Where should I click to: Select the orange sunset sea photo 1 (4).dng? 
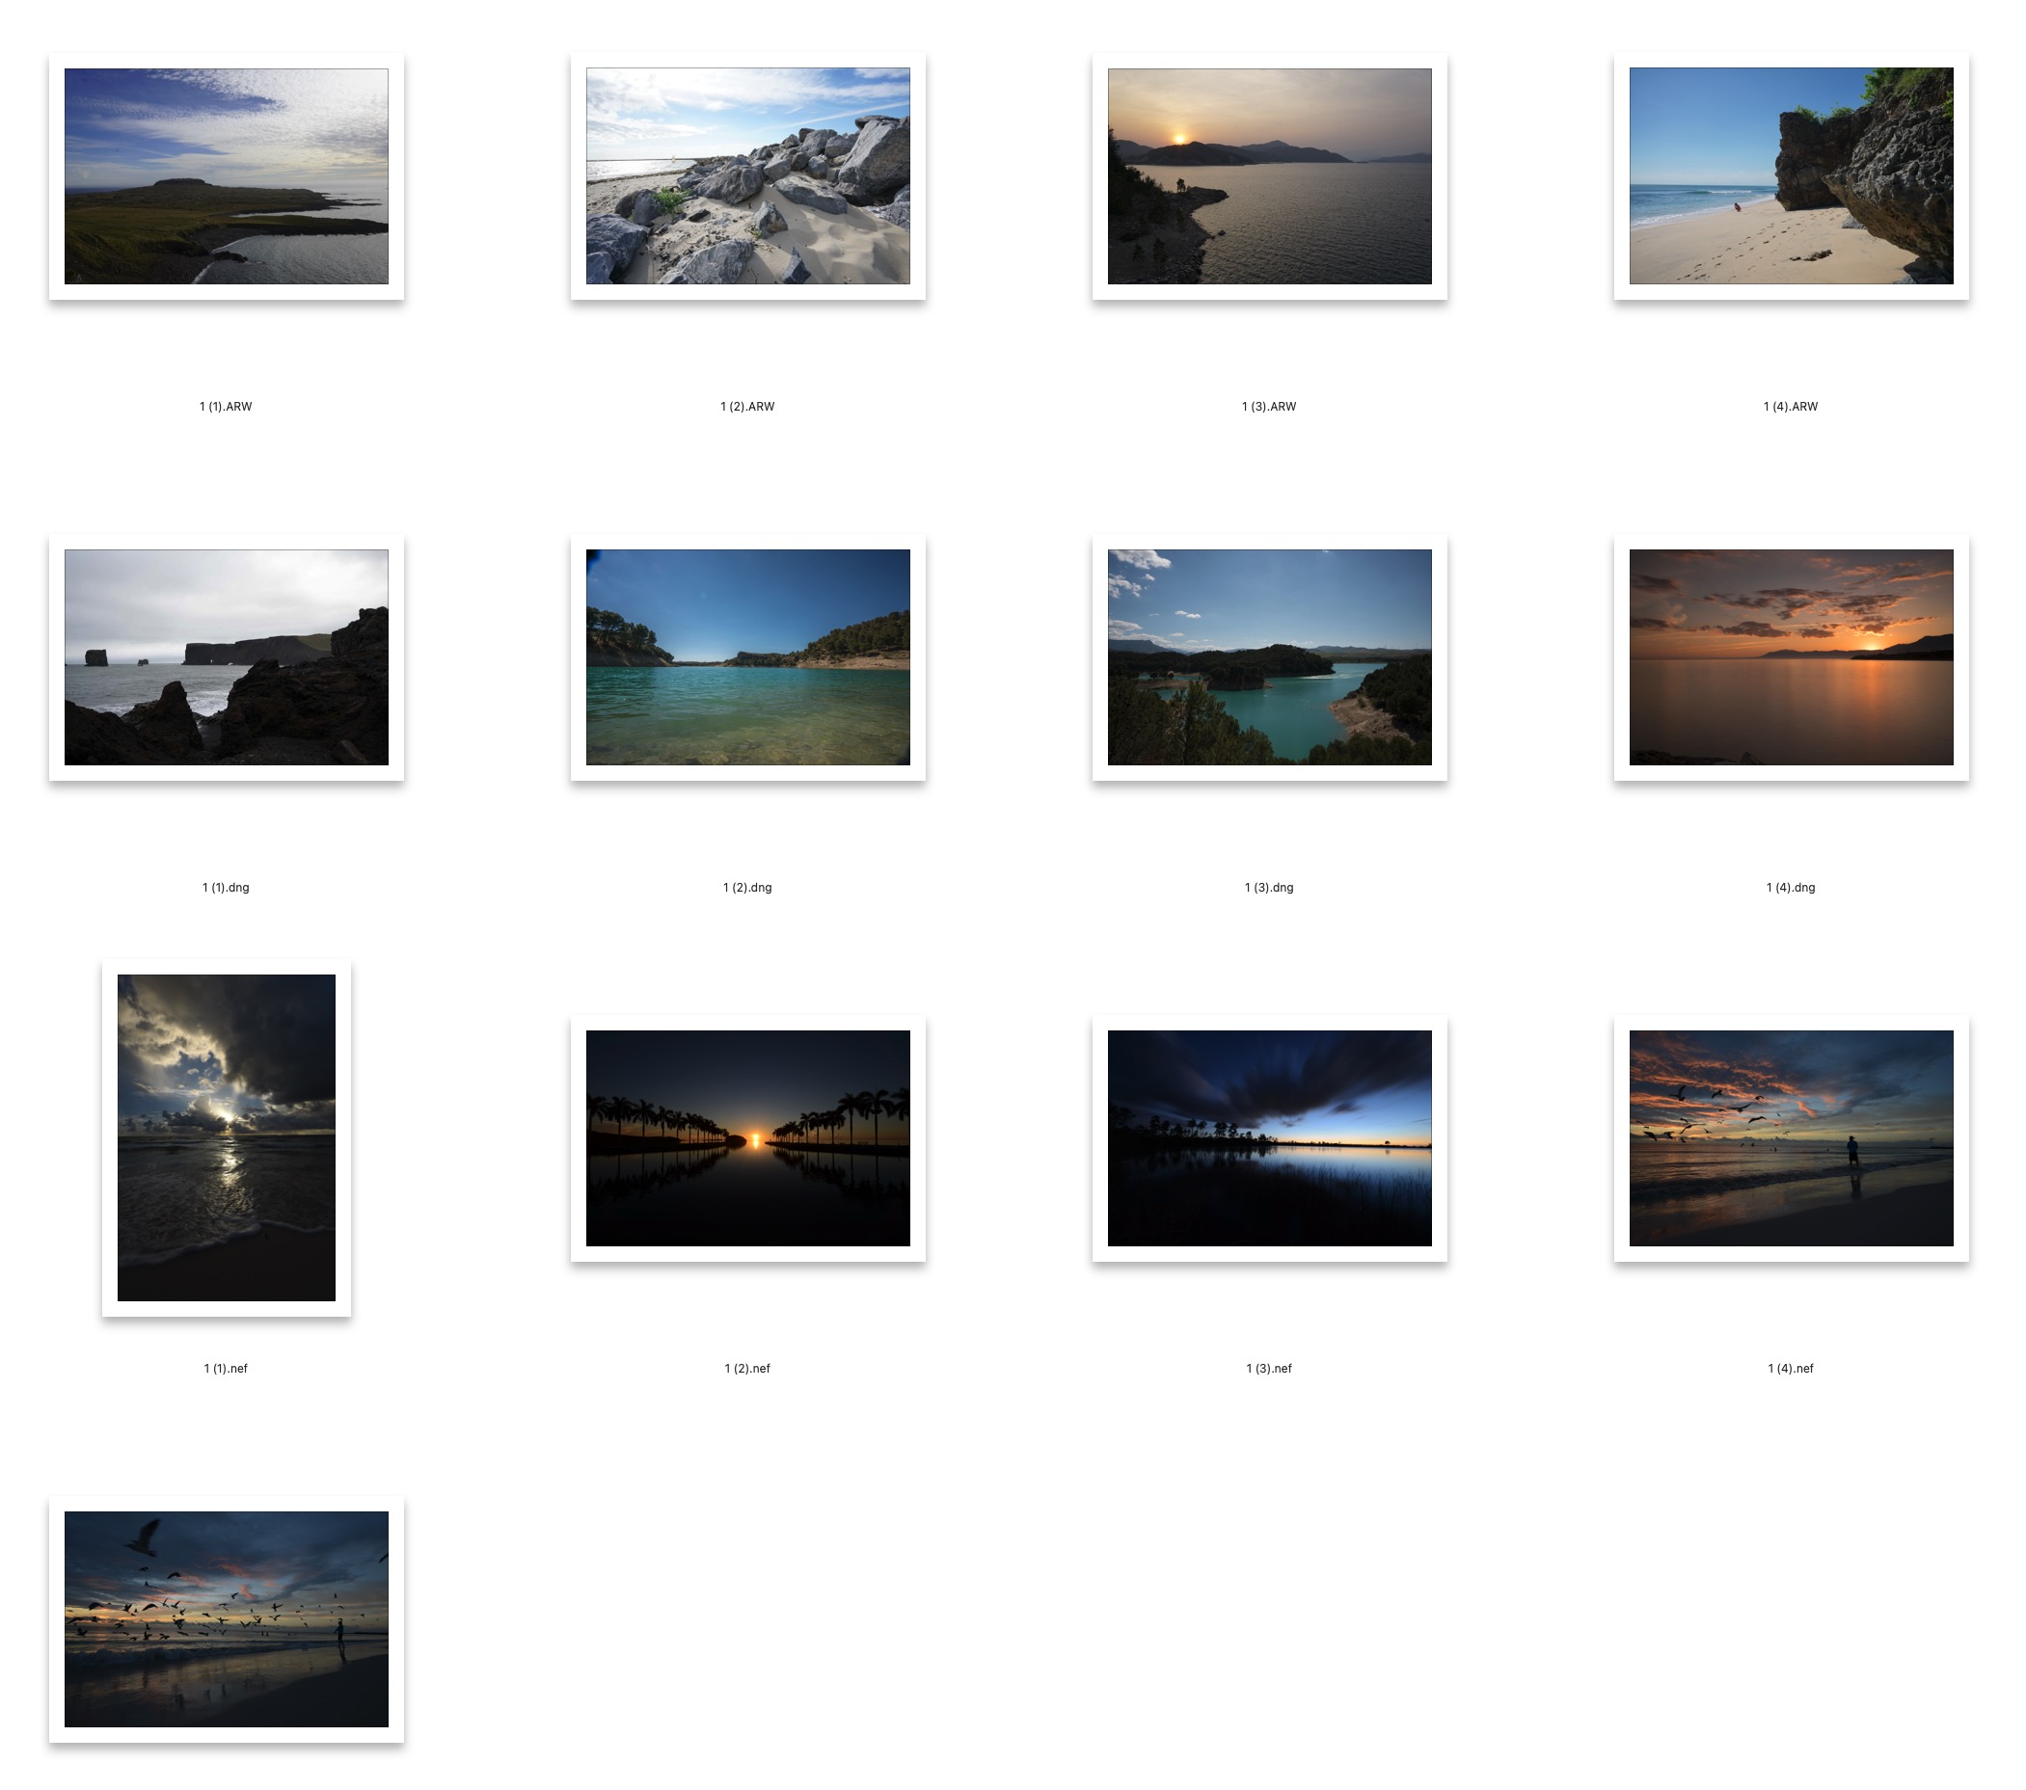pyautogui.click(x=1790, y=656)
